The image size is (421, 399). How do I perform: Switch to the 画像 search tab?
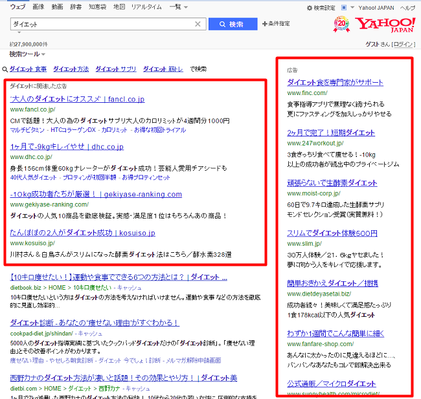pos(38,7)
